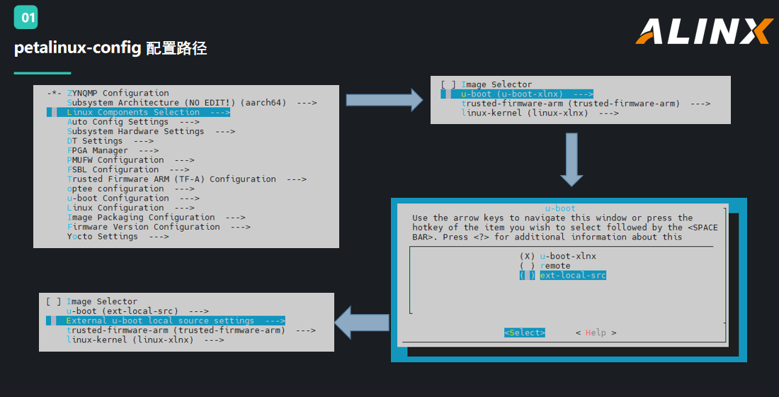Click the < Help > button in u-boot dialog
Viewport: 779px width, 397px height.
click(x=596, y=332)
